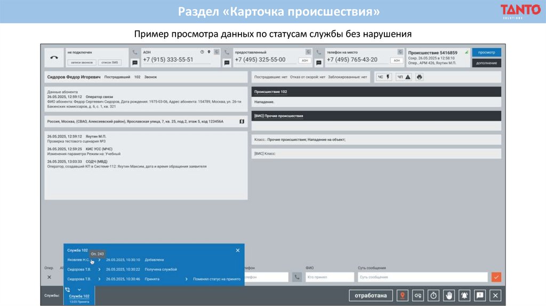
Task: Expand the 'Сидорова Т.В.' 10:30:22 row chevron
Action: tap(99, 269)
